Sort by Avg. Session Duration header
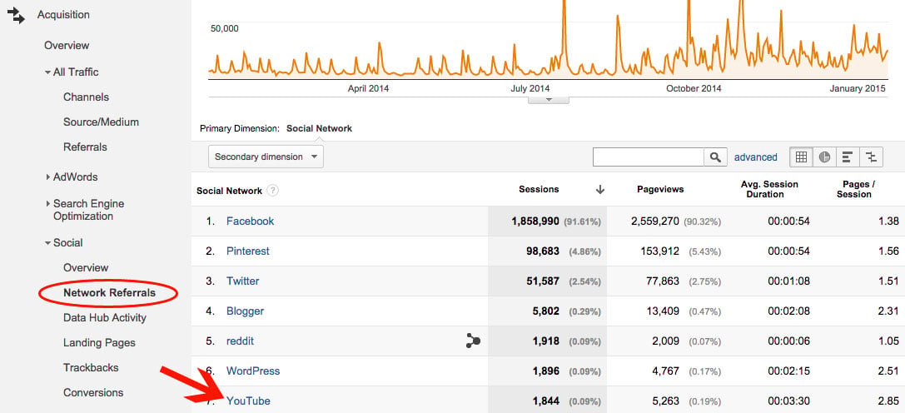 click(x=769, y=189)
